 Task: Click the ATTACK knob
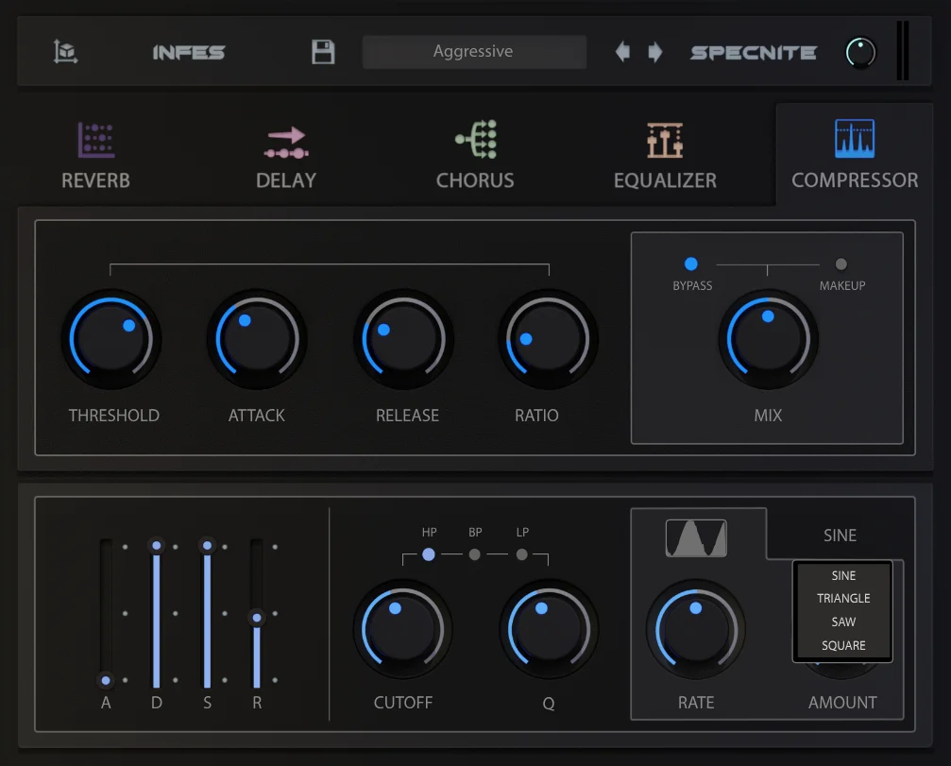257,339
